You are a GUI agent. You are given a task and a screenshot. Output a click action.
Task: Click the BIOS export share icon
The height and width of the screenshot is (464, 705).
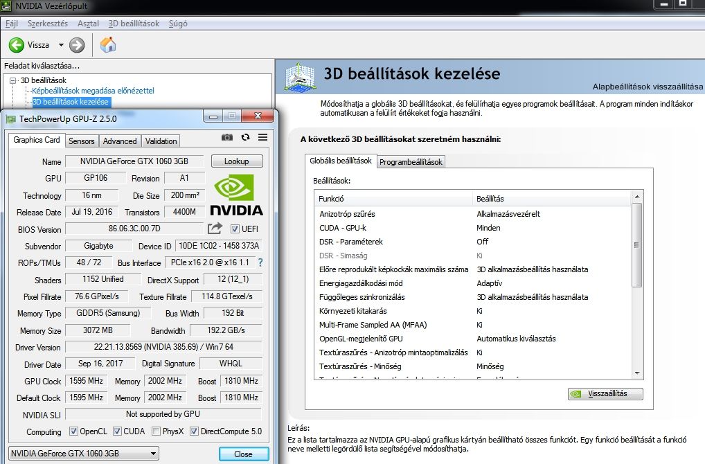[x=215, y=229]
